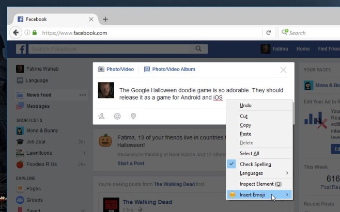Select Undo from the context menu
340x212 pixels.
click(259, 105)
